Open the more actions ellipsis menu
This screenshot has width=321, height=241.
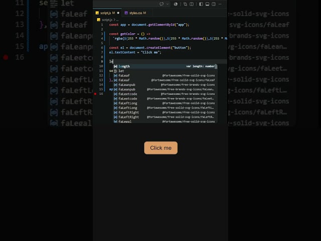[220, 4]
